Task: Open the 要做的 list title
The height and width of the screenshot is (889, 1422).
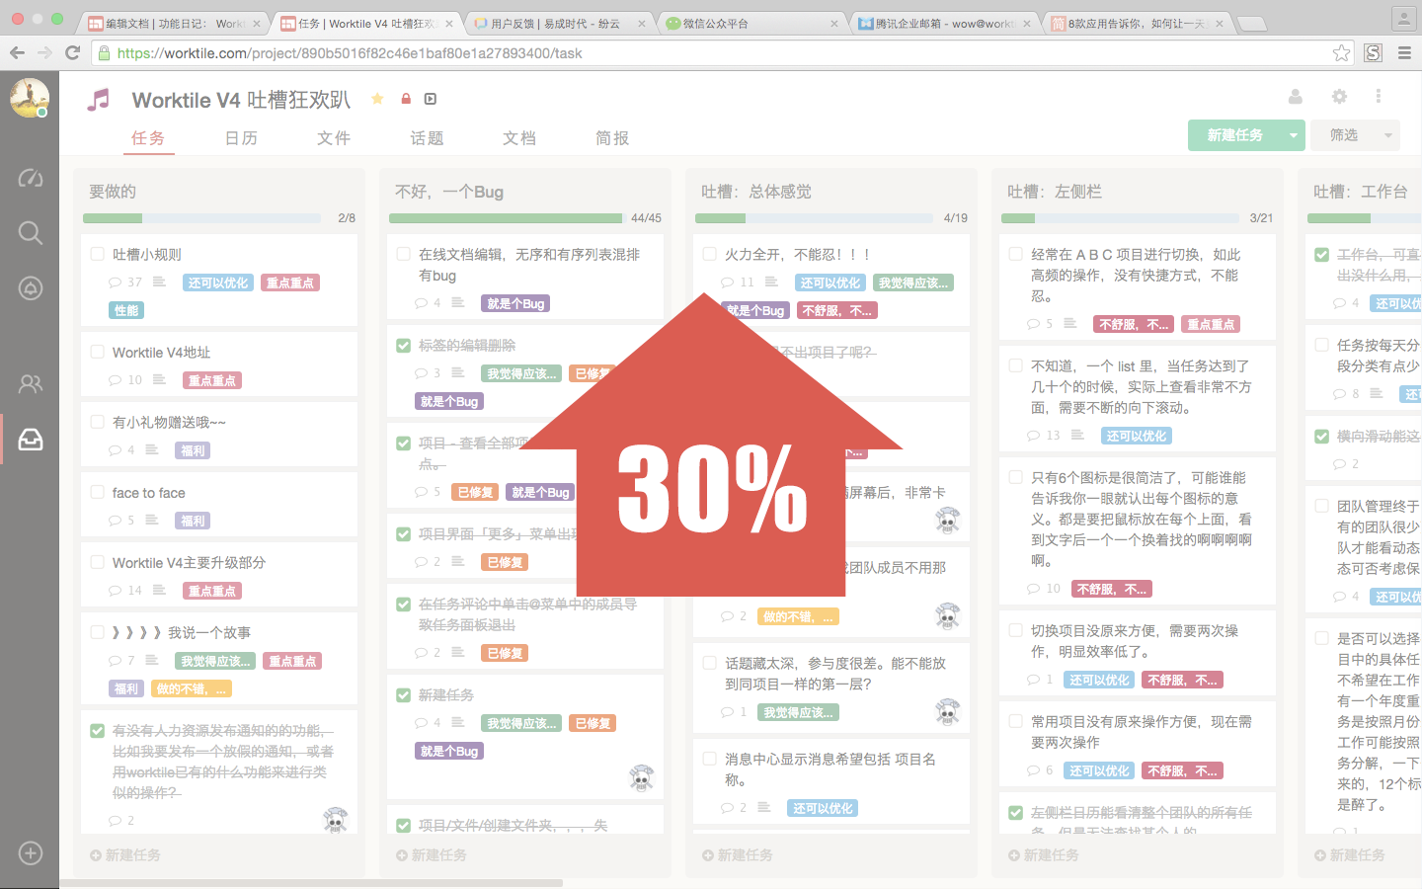Action: click(113, 192)
